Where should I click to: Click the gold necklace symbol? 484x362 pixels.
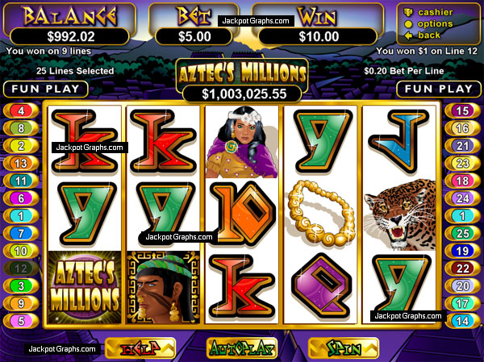tap(321, 213)
